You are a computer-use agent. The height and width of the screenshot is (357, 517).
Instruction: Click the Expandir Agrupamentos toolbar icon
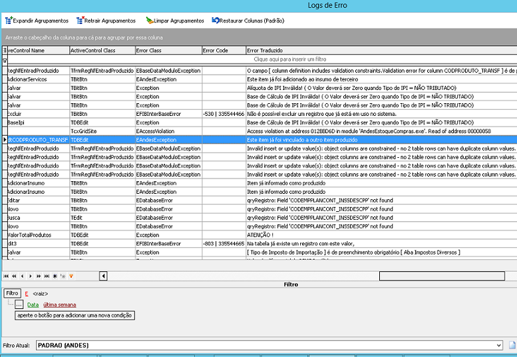9,21
